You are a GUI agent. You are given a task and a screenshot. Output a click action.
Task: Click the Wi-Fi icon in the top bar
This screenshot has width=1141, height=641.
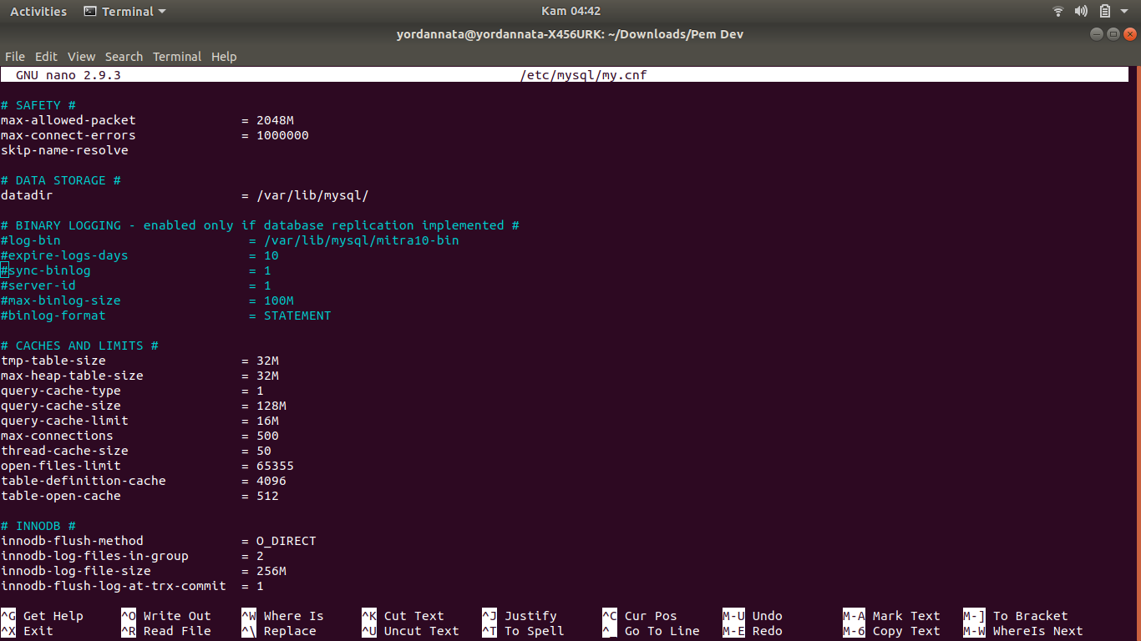1058,12
